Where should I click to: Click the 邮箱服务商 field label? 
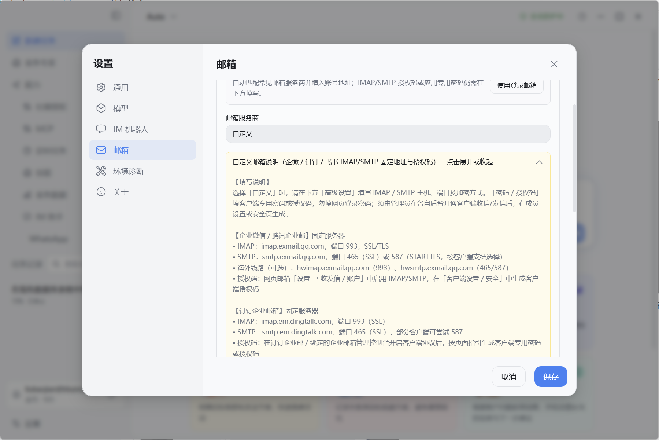pos(242,118)
